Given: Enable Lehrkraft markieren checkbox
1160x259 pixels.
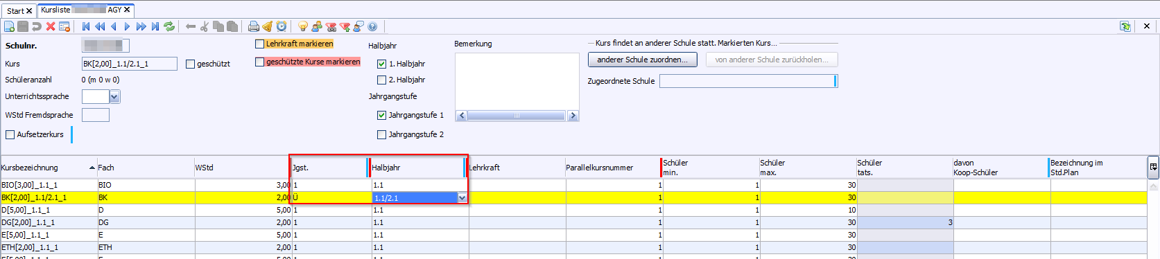Looking at the screenshot, I should point(259,44).
